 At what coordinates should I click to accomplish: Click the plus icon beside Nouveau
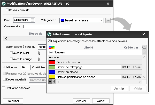[x=51, y=52]
